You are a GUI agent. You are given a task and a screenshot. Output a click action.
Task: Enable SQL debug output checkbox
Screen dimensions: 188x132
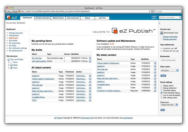[161, 98]
